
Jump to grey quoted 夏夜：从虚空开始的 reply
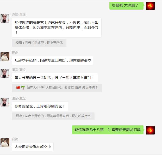point(53,116)
